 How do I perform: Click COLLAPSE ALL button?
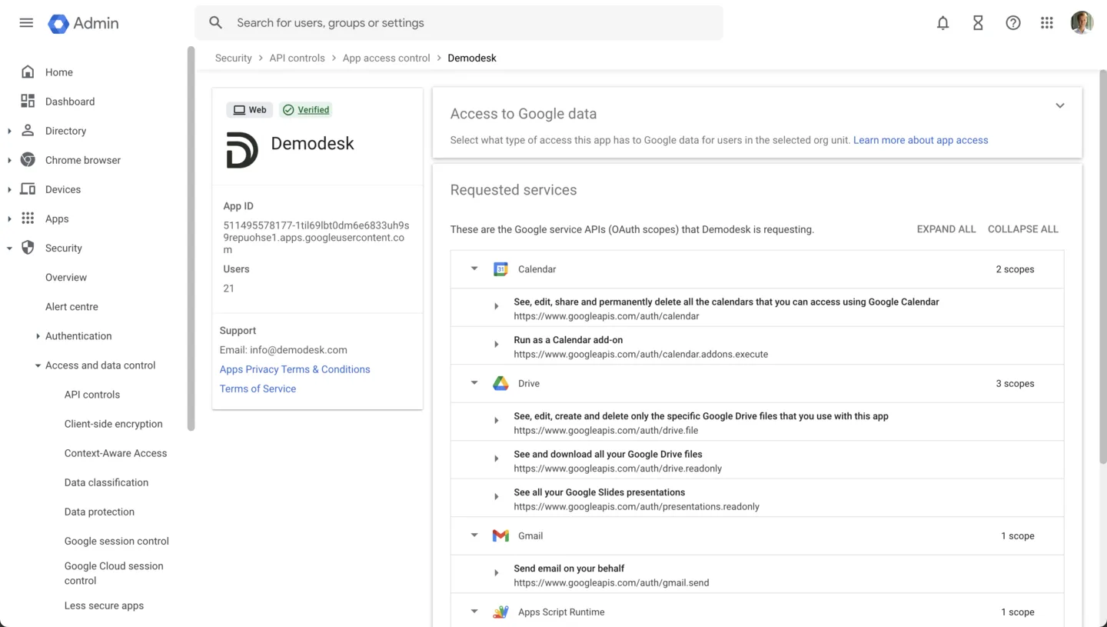[1023, 229]
